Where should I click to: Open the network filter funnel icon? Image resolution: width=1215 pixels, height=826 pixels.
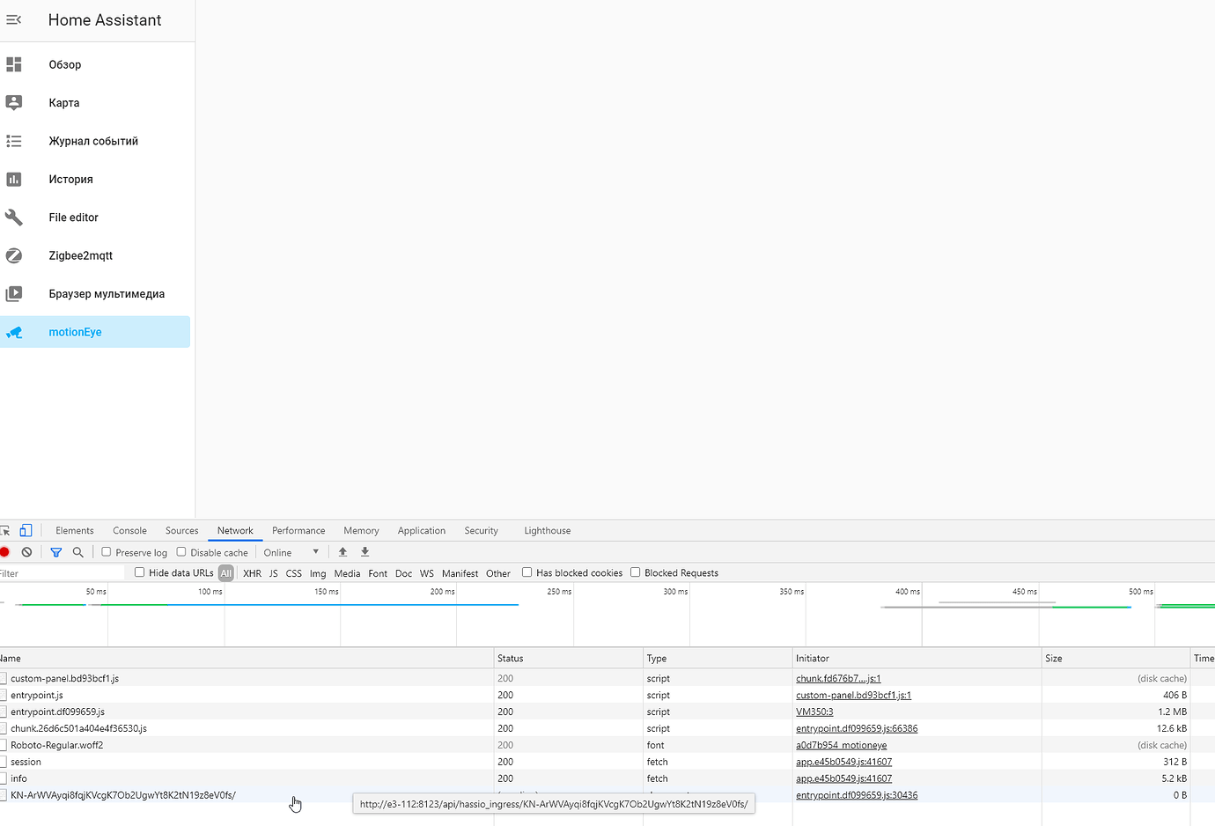55,551
